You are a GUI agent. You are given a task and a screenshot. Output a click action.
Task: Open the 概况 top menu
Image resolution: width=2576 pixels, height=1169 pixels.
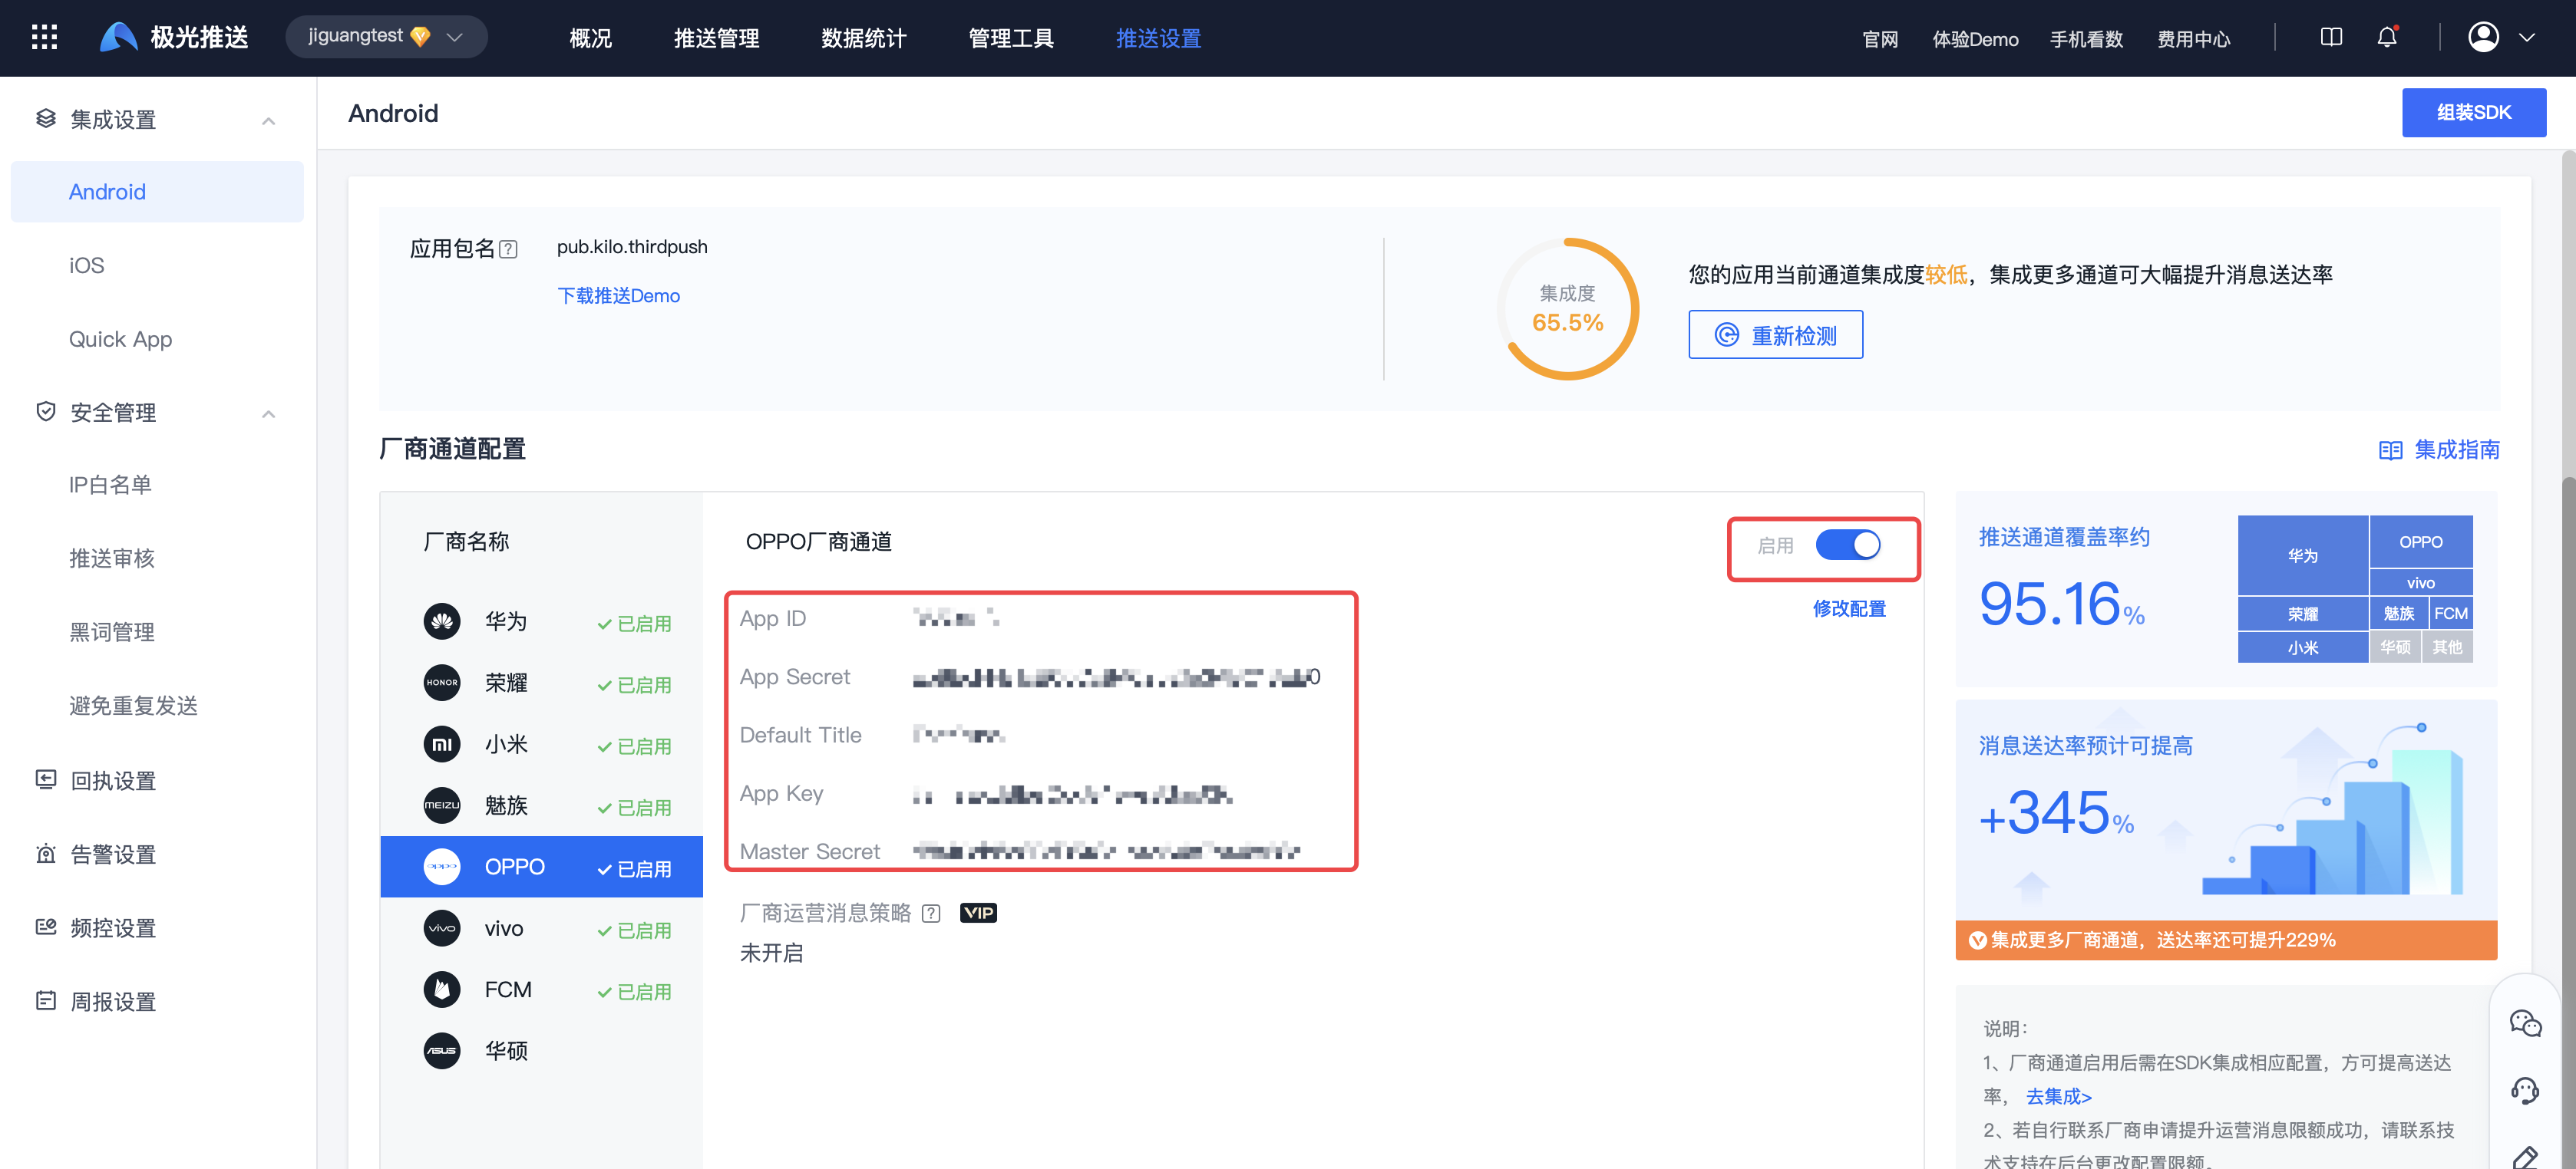point(590,38)
